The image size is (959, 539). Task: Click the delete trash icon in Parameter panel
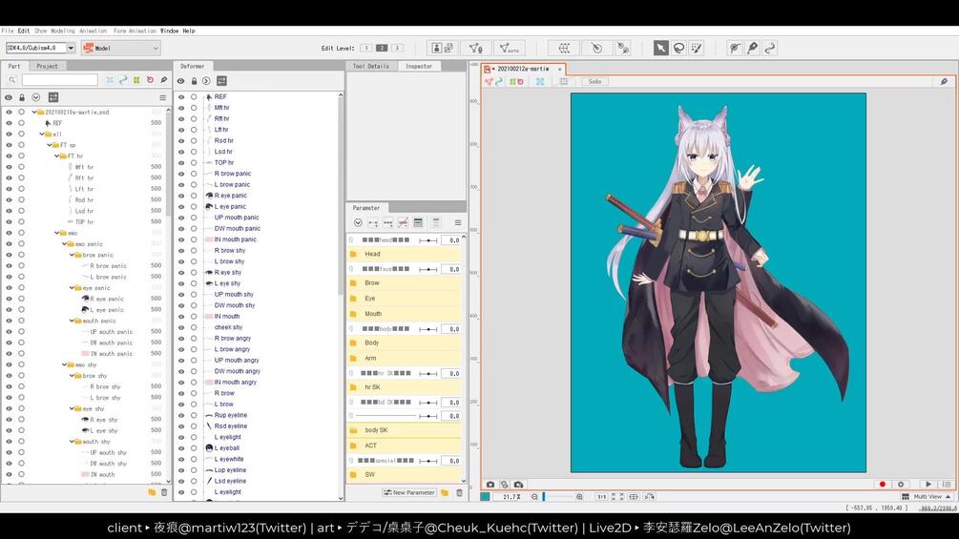coord(459,492)
